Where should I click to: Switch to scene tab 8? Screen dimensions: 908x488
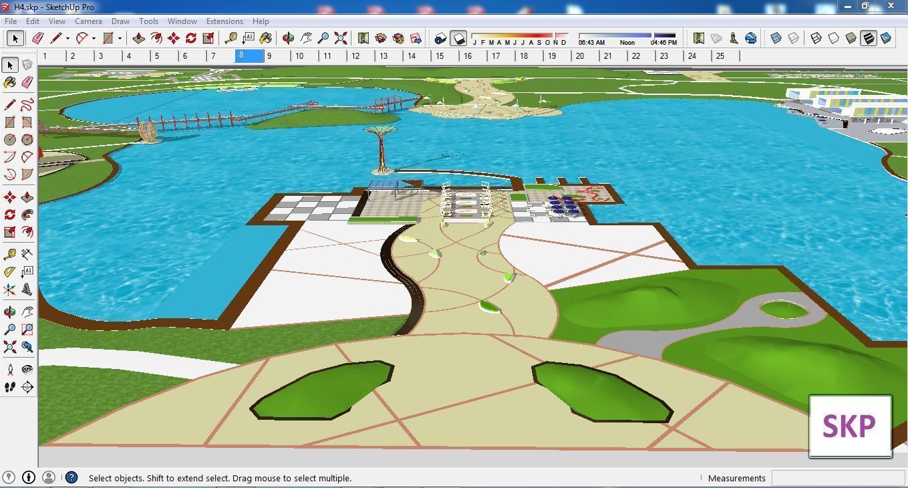pyautogui.click(x=249, y=56)
